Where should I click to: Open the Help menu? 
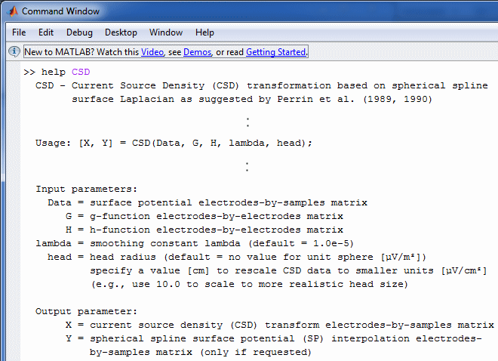click(204, 32)
